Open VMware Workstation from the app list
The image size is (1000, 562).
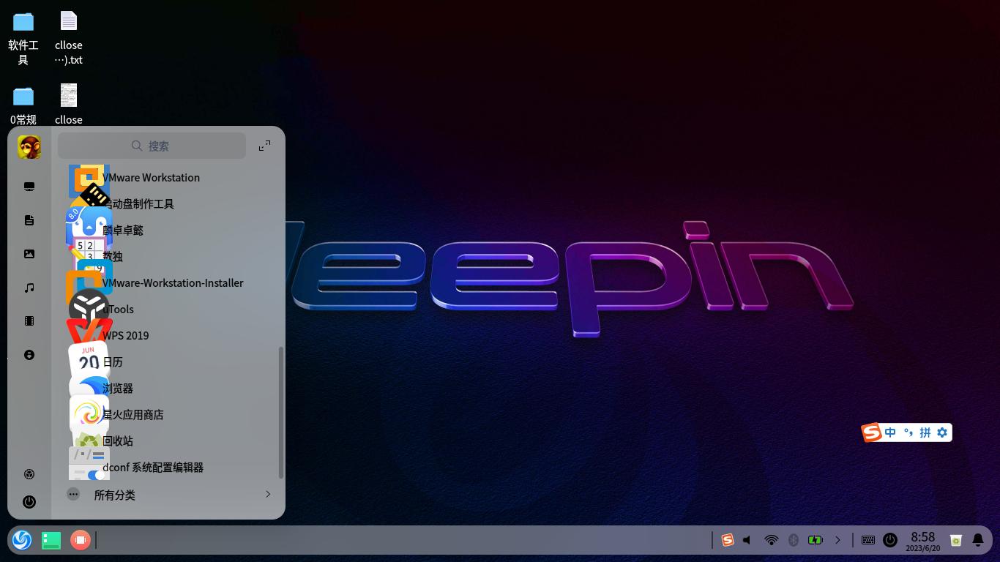152,177
